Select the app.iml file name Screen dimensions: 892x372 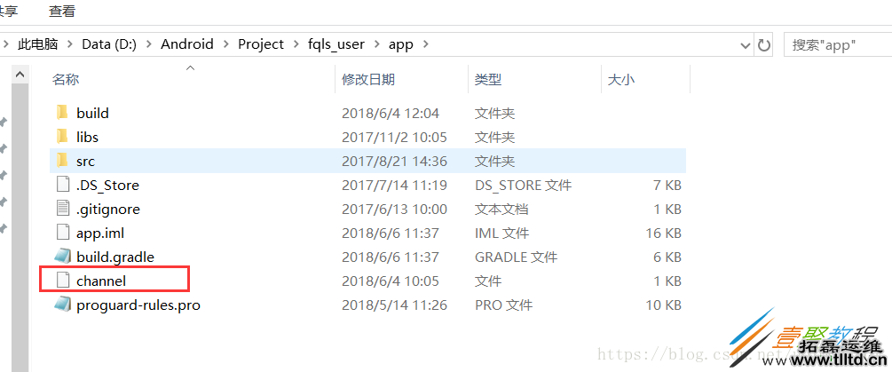click(100, 233)
